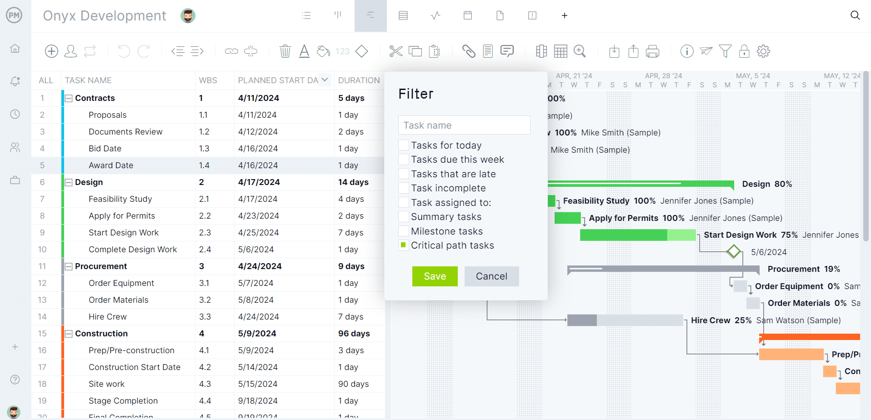Assign a team member with person icon

click(x=70, y=51)
